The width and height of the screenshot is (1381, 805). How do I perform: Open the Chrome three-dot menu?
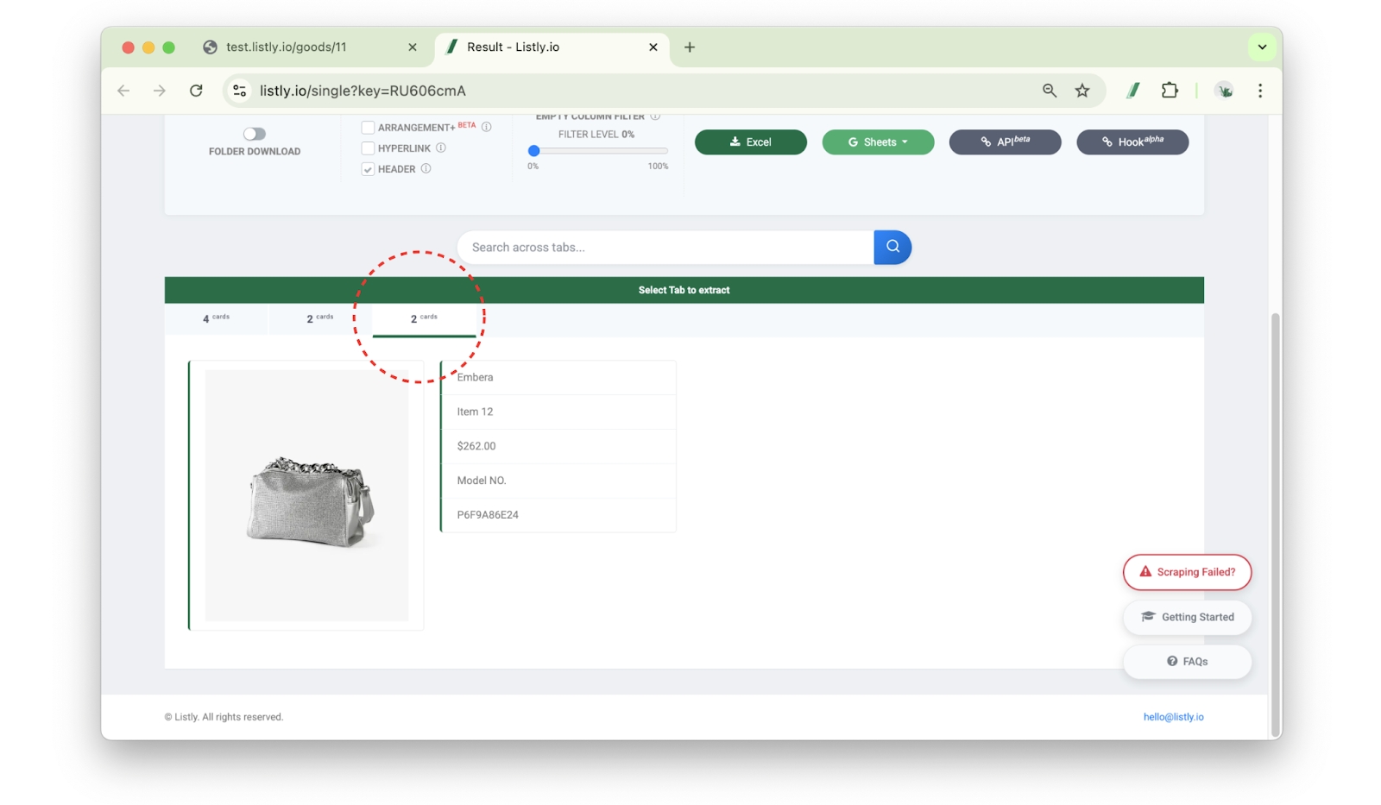(x=1259, y=91)
